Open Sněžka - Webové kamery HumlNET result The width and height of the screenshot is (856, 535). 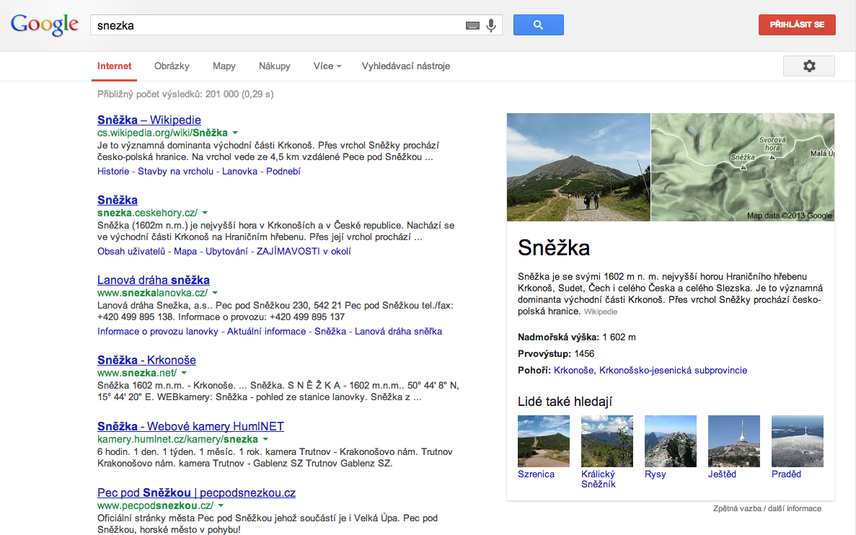(190, 426)
